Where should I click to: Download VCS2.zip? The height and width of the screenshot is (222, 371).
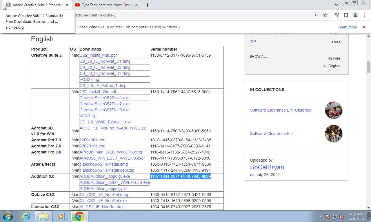click(x=88, y=116)
